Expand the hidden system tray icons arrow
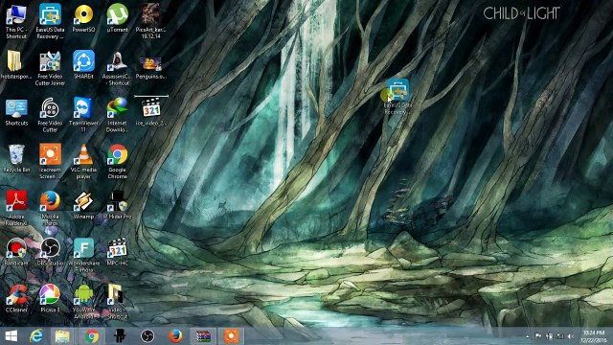The width and height of the screenshot is (613, 345). click(528, 336)
